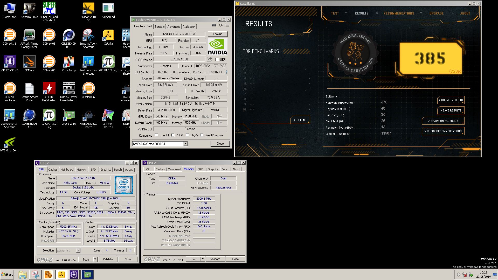
Task: Open the Catzilla desktop icon
Action: coord(108,37)
